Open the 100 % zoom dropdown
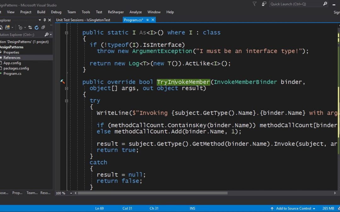 pos(71,193)
